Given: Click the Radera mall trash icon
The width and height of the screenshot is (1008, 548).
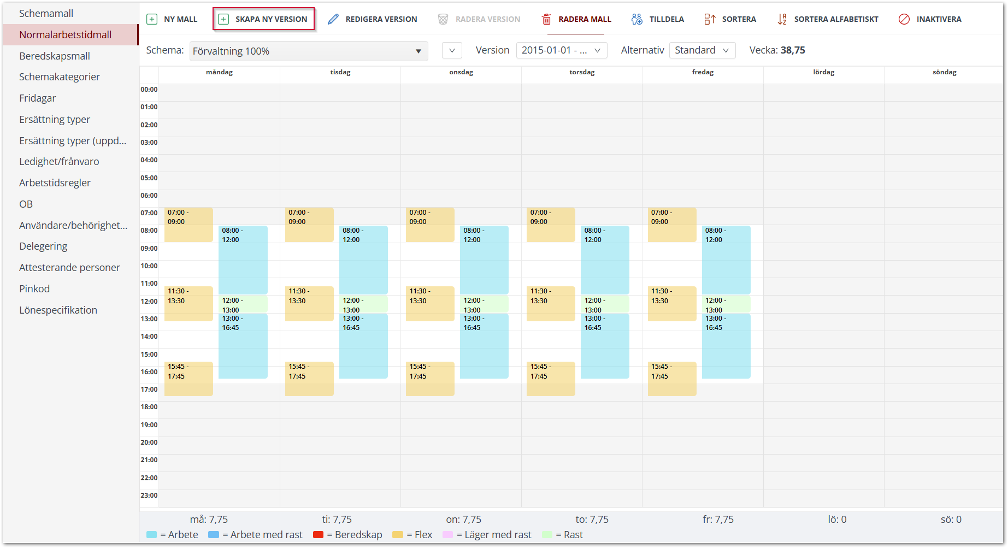Looking at the screenshot, I should coord(546,19).
